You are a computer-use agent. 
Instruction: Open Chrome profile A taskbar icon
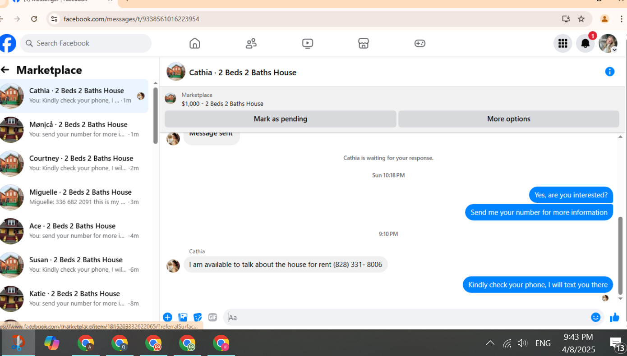(85, 343)
